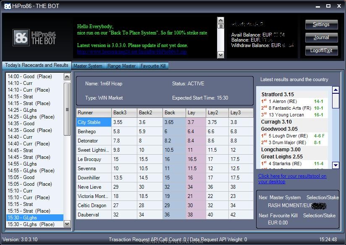This screenshot has height=245, width=346.
Task: Select race 15:30 - GLghs (Place)
Action: coord(31,224)
